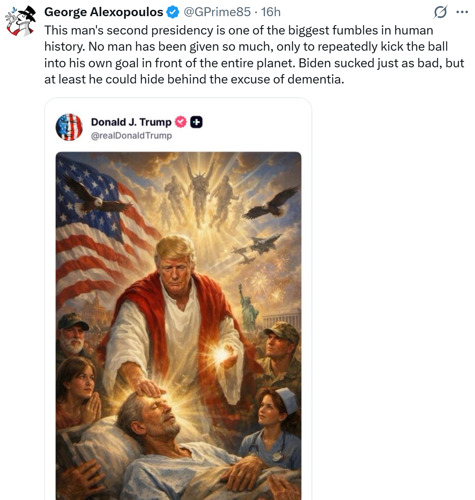Viewport: 475px width, 500px height.
Task: Click the blue verified badge beside George Alexopoulos
Action: (x=173, y=12)
